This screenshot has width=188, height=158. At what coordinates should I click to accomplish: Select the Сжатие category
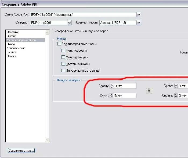pyautogui.click(x=25, y=36)
